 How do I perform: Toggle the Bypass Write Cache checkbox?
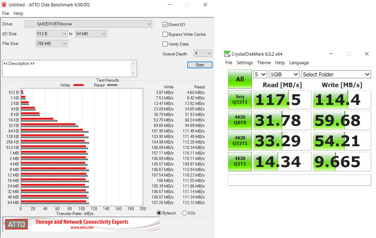165,34
